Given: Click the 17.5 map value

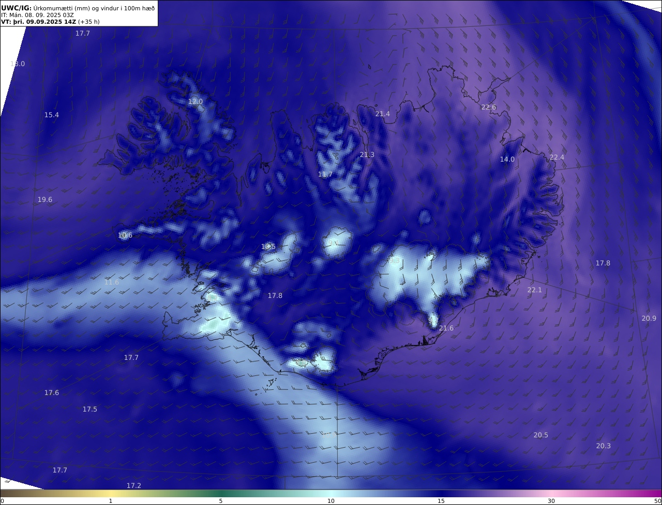Looking at the screenshot, I should [x=90, y=409].
